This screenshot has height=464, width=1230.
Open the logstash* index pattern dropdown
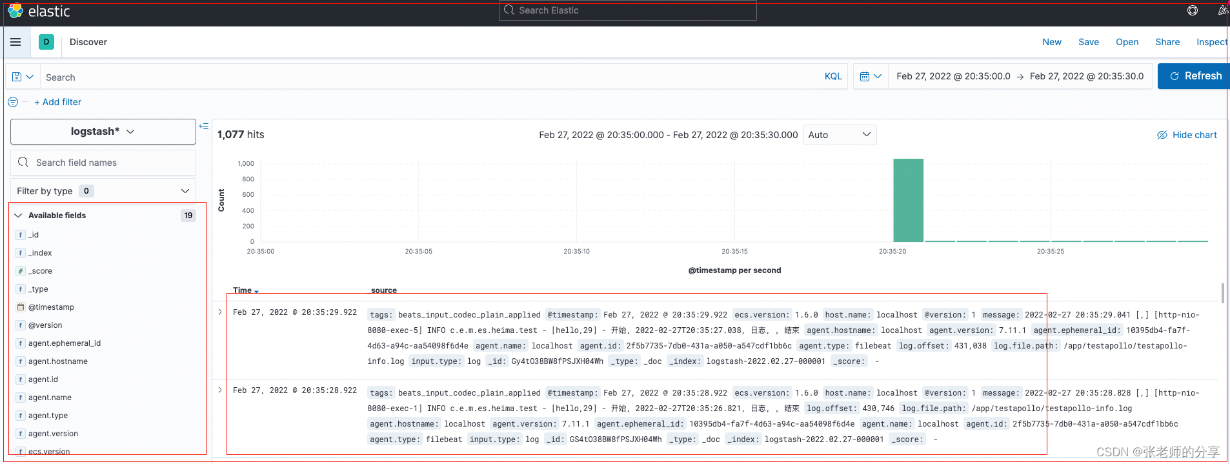pos(103,132)
